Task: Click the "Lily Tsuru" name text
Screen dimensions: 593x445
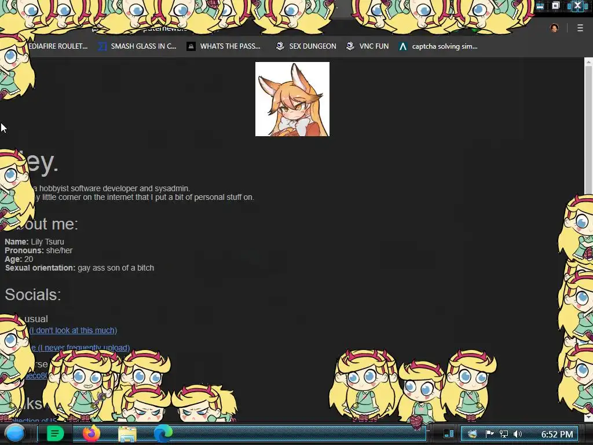Action: pyautogui.click(x=47, y=242)
